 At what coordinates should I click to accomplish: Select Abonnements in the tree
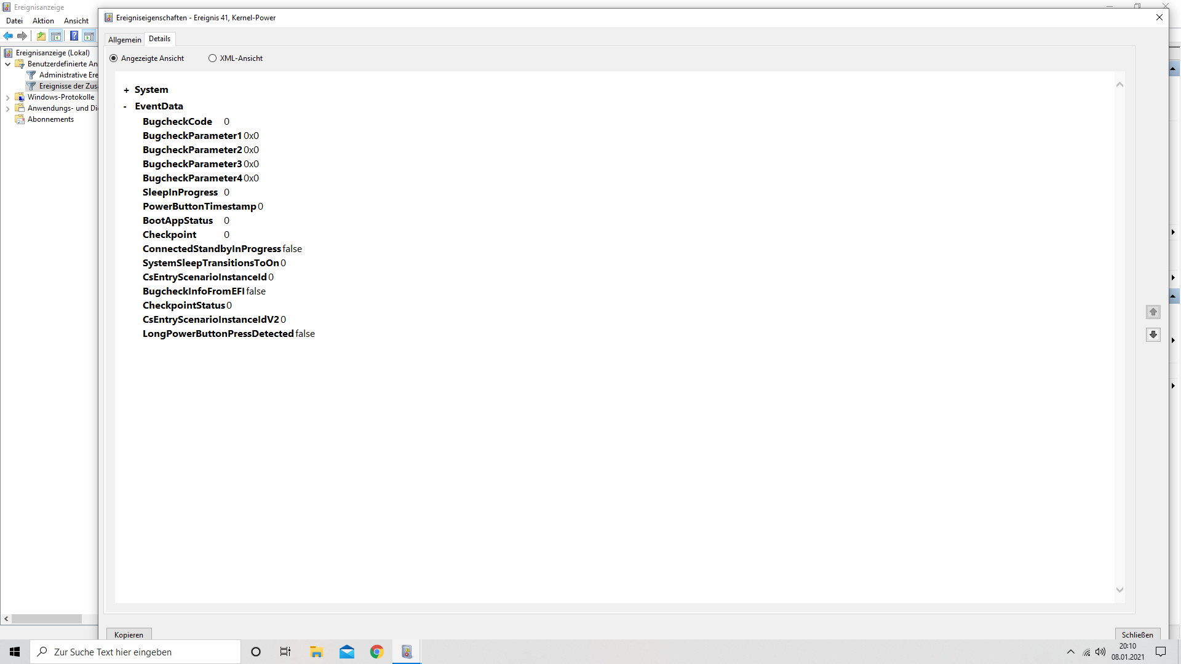pos(50,119)
